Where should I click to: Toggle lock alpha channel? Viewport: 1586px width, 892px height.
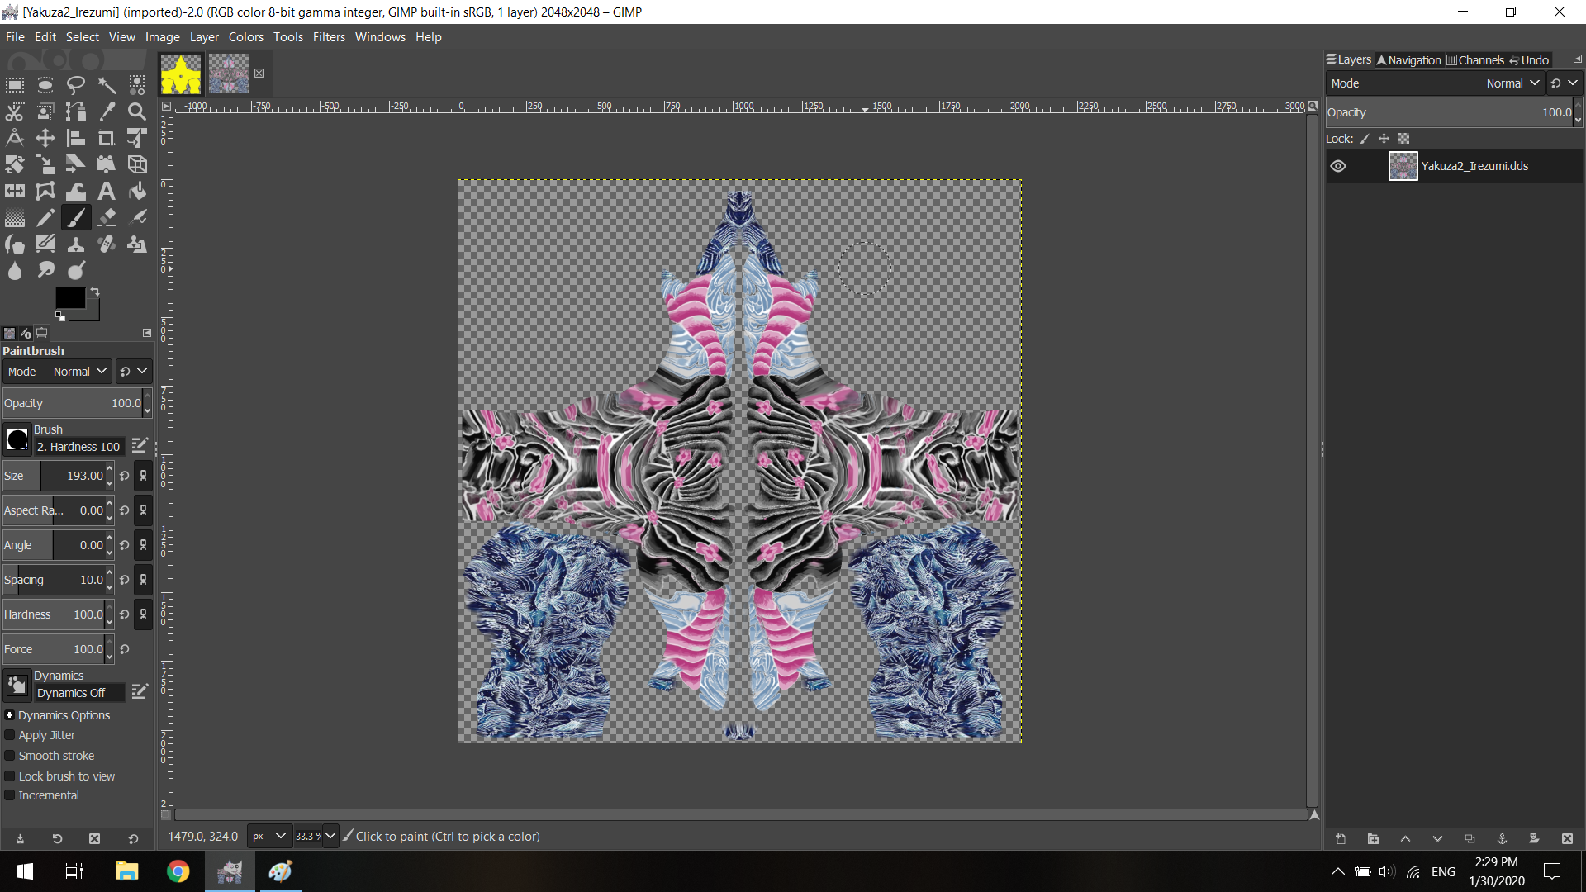coord(1404,139)
